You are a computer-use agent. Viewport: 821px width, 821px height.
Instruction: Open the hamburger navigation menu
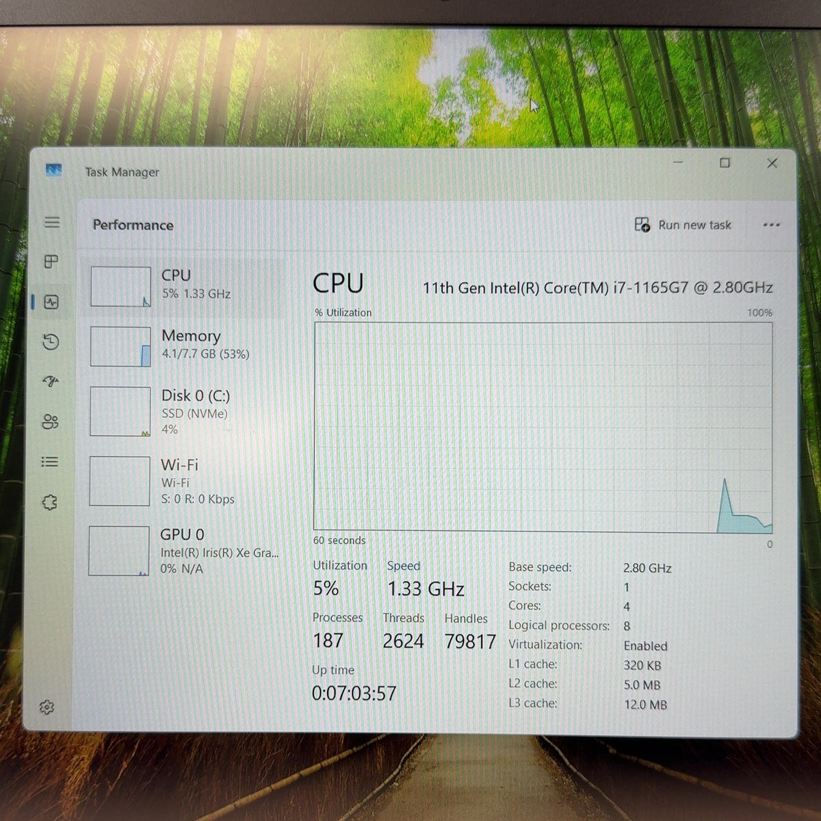point(52,222)
